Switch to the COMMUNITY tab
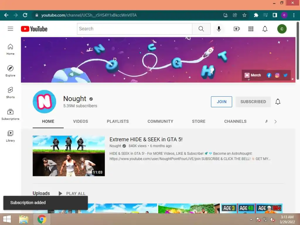The height and width of the screenshot is (225, 300). 160,121
